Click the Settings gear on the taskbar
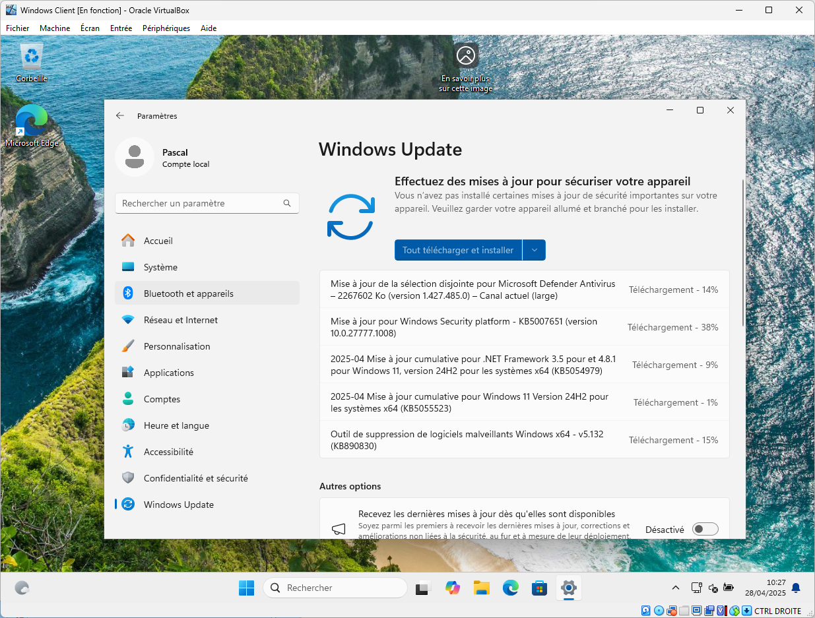 (x=568, y=588)
